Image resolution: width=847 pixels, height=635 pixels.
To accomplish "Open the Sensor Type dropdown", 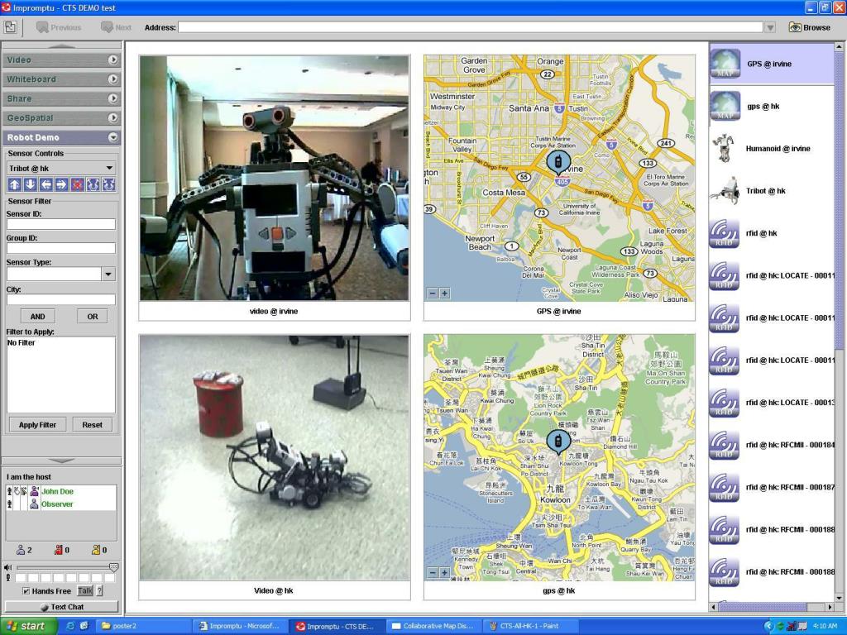I will point(108,274).
